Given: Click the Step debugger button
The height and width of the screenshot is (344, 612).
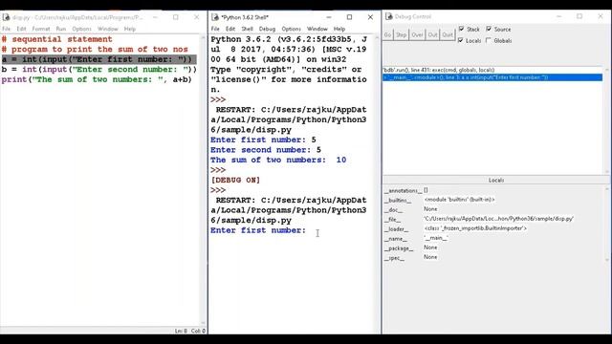Looking at the screenshot, I should [402, 34].
